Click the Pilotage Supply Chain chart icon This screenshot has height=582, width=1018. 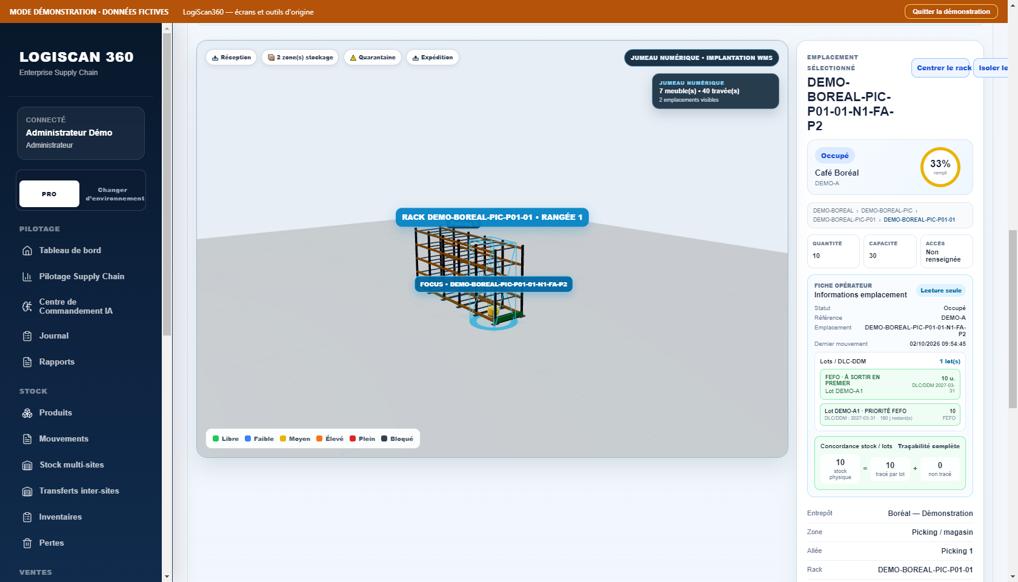point(27,277)
